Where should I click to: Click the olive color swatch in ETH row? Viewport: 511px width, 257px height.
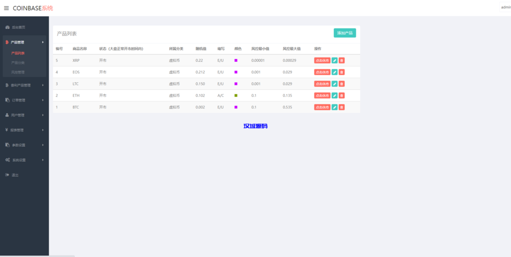(x=236, y=95)
